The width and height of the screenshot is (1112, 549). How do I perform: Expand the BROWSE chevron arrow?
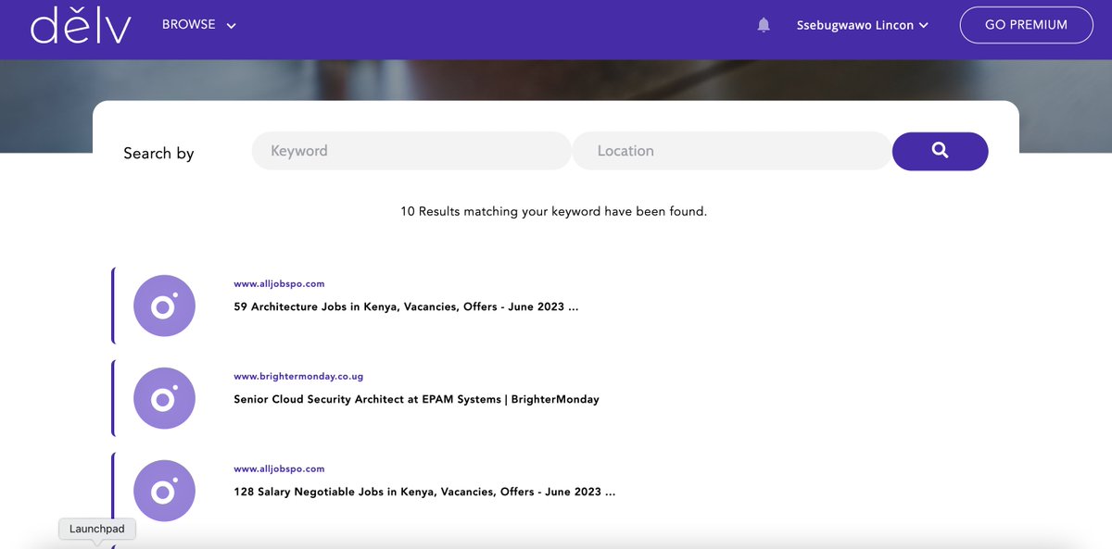pyautogui.click(x=231, y=26)
